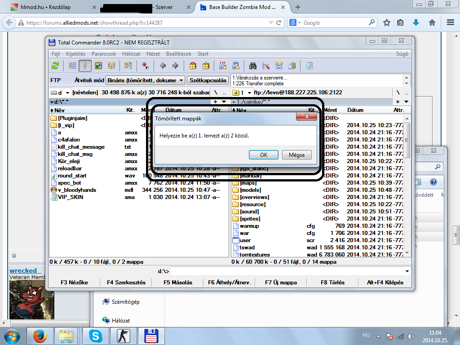This screenshot has height=345, width=460.
Task: Go to Firefox home page icon
Action: point(432,22)
